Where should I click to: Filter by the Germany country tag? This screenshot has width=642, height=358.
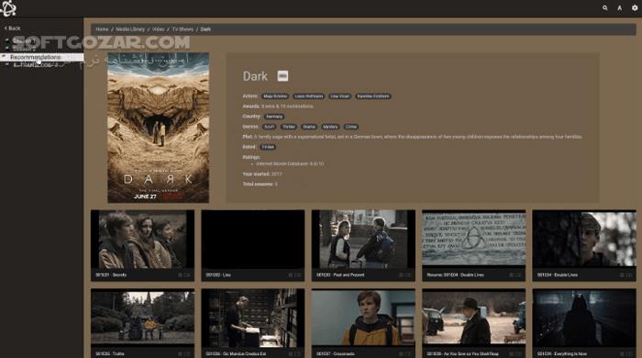click(x=274, y=117)
